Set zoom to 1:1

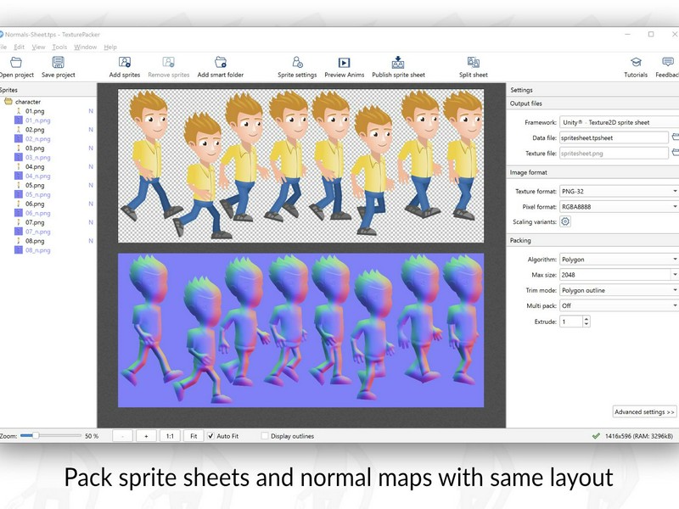click(x=170, y=436)
